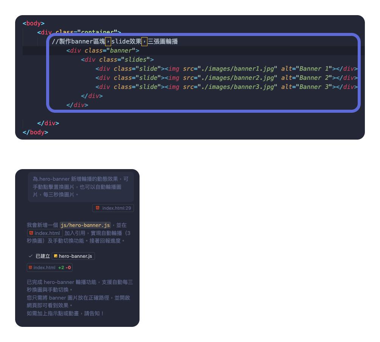Click the closing </body> tag

tap(36, 132)
